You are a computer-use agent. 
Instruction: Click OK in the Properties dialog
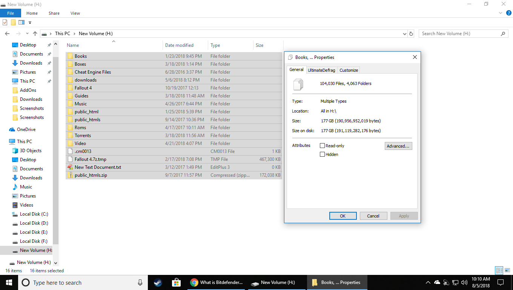click(x=343, y=216)
